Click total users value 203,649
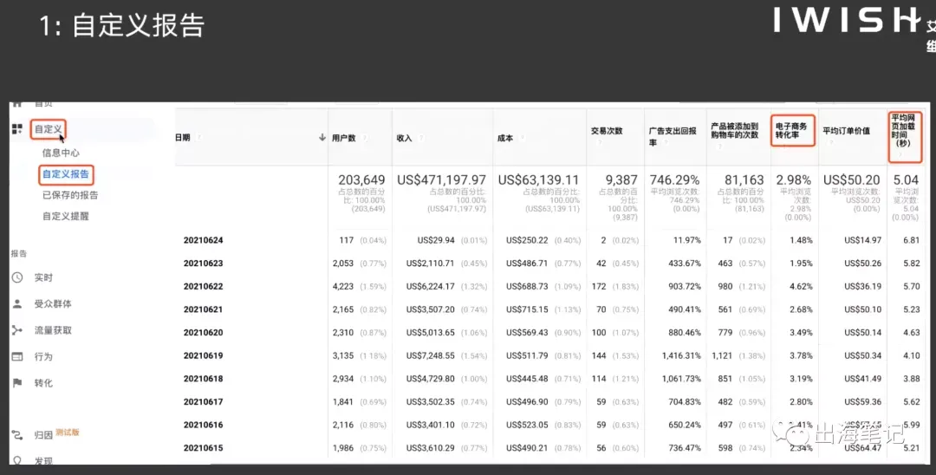The height and width of the screenshot is (475, 936). point(361,179)
